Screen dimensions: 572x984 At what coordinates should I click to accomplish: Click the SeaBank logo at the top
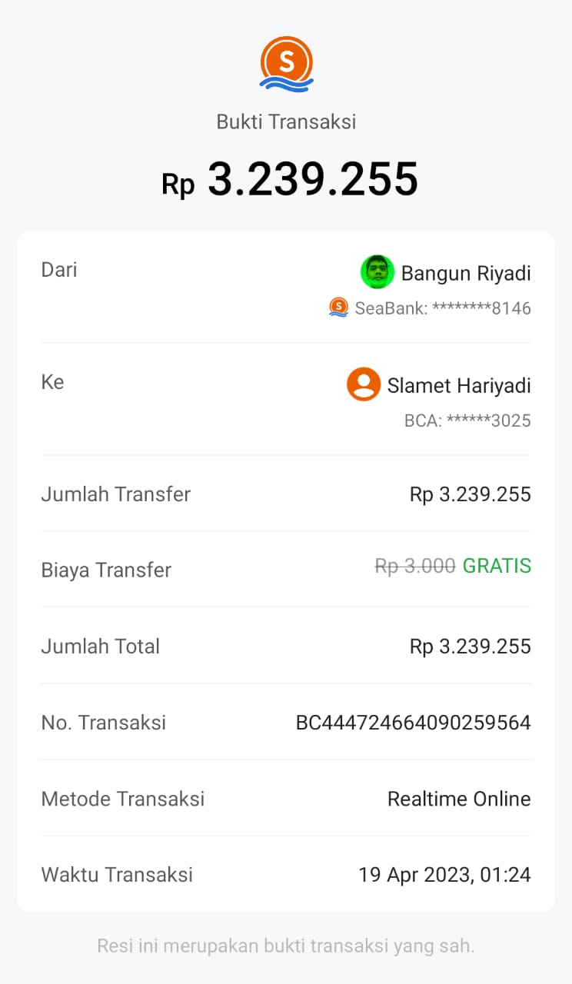286,65
